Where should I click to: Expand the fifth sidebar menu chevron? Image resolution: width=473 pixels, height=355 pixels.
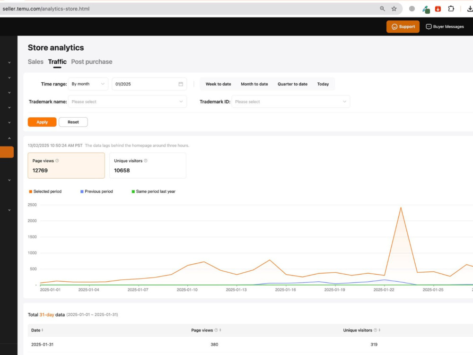(9, 122)
